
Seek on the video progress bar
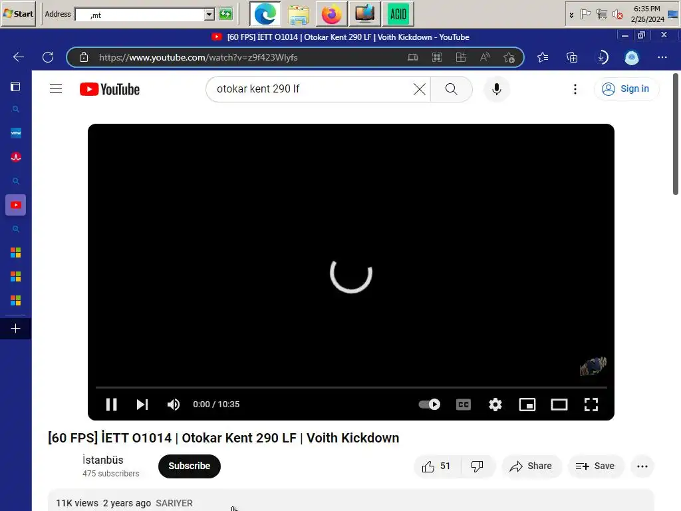coord(351,387)
